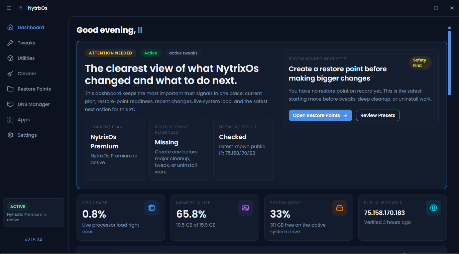
Task: Click the CPU chip icon on the usage card
Action: [152, 208]
